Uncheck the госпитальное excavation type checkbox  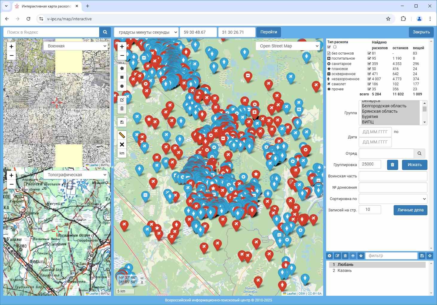(x=369, y=58)
